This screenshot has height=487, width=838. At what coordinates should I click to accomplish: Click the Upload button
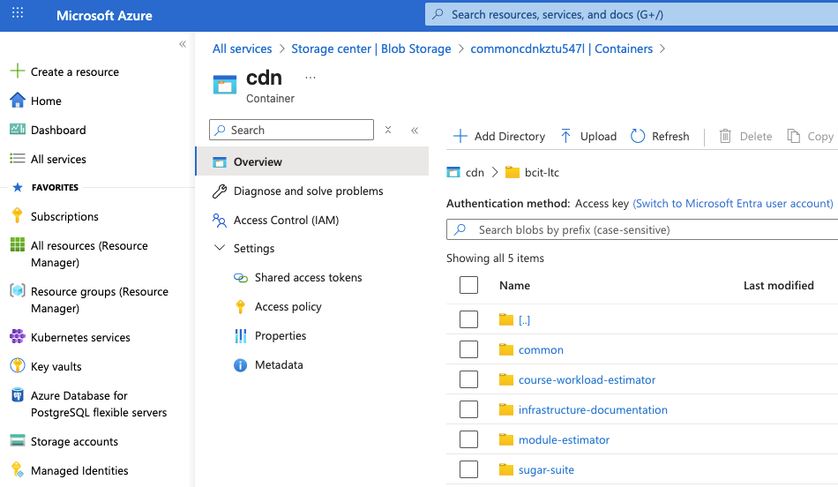click(x=588, y=137)
